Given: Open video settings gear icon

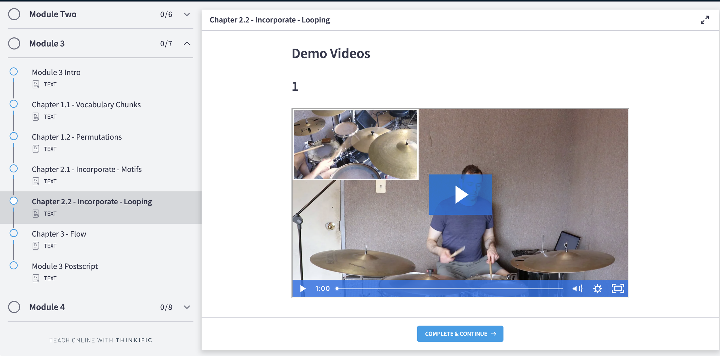Looking at the screenshot, I should (598, 288).
